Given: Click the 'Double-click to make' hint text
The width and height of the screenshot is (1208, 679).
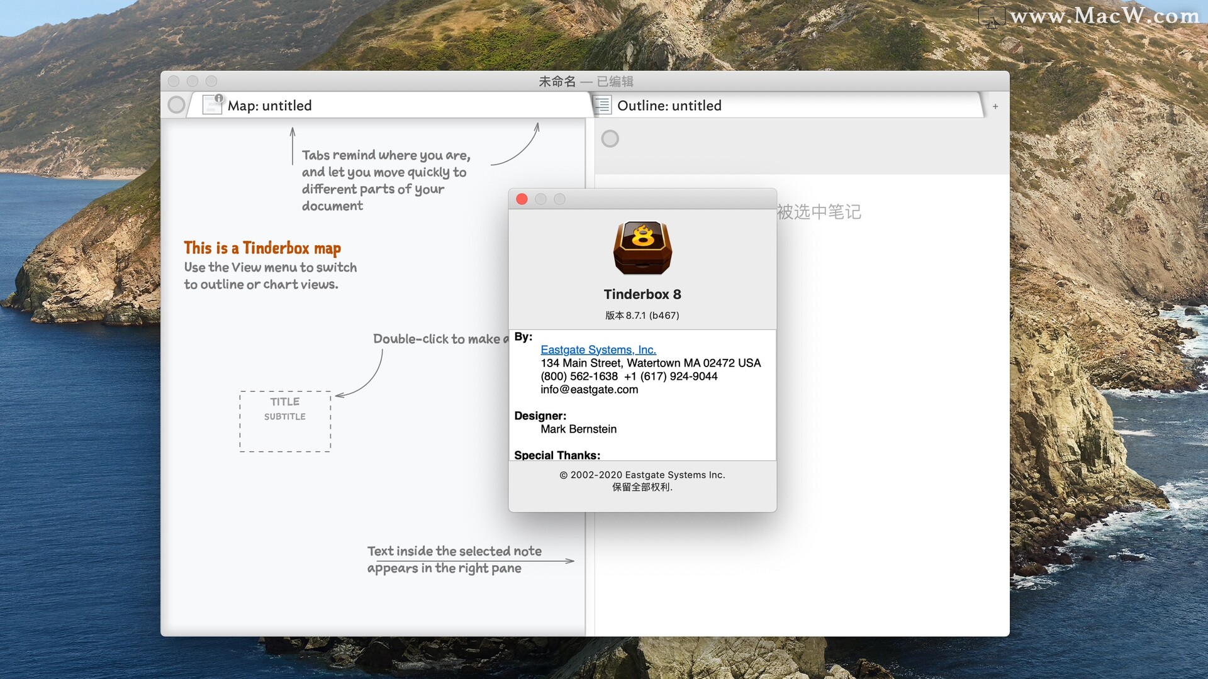Looking at the screenshot, I should [440, 339].
